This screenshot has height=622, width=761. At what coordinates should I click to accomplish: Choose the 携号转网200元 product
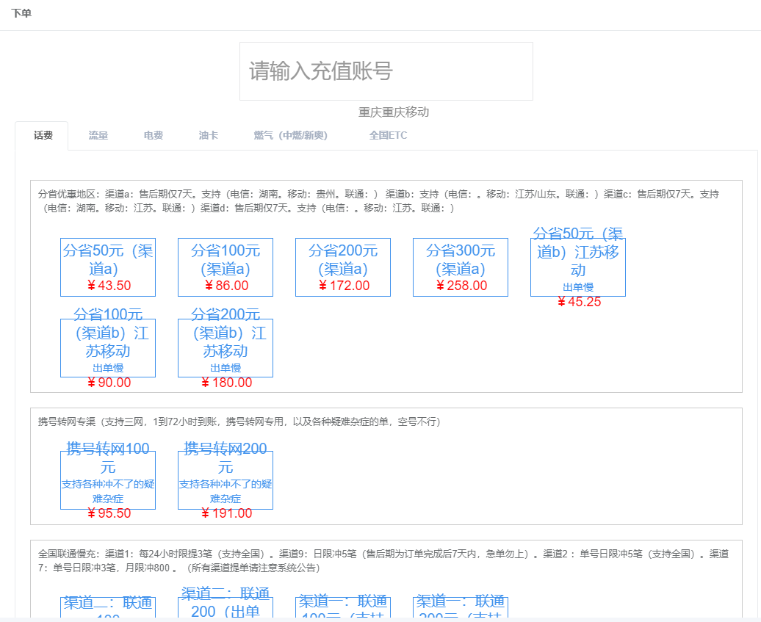pos(226,480)
